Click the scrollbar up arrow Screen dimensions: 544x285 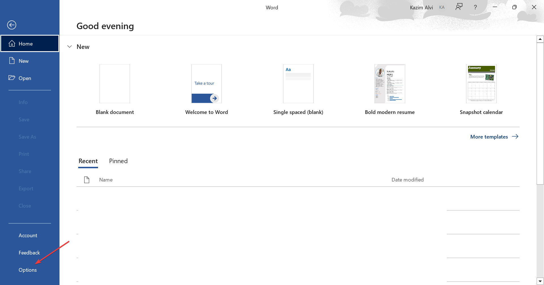[x=540, y=39]
